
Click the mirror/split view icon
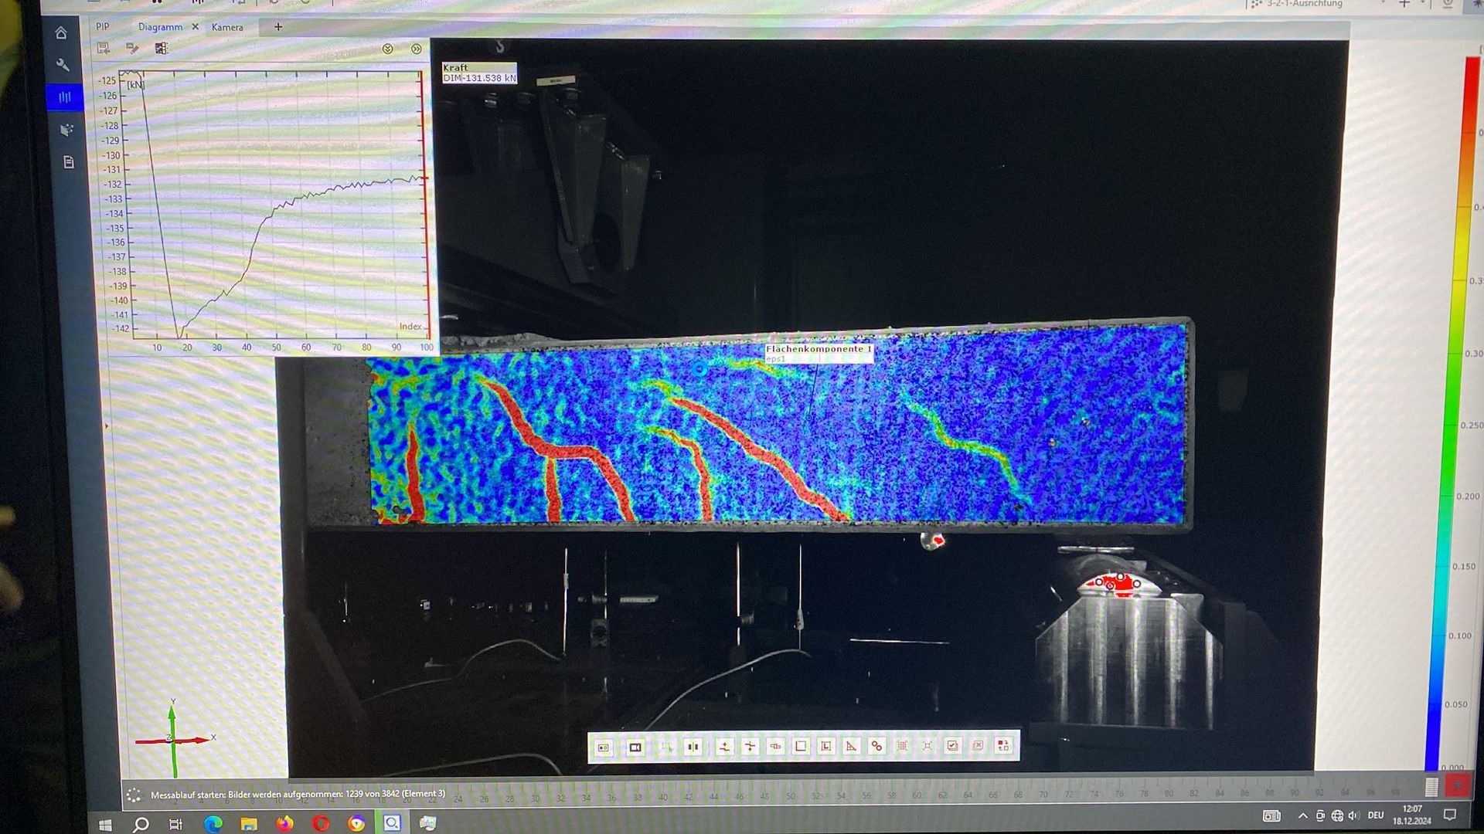(x=693, y=747)
